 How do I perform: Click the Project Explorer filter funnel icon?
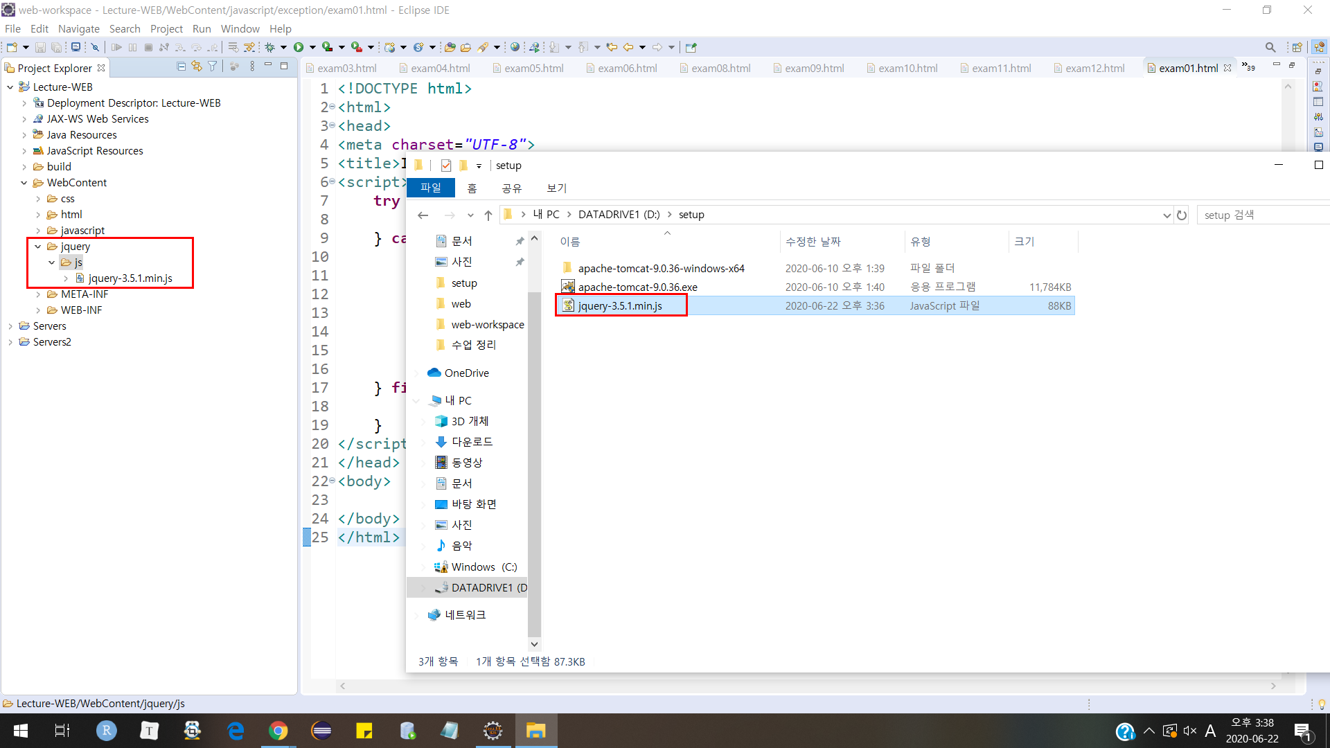pos(213,66)
